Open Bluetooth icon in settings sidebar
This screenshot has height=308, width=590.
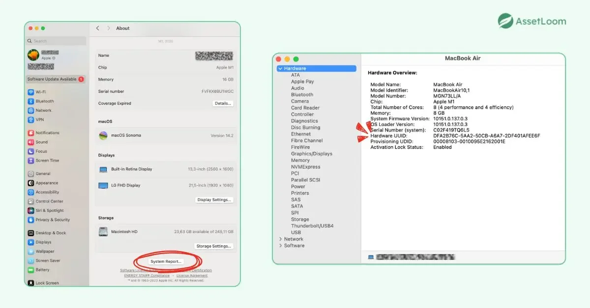pyautogui.click(x=31, y=101)
